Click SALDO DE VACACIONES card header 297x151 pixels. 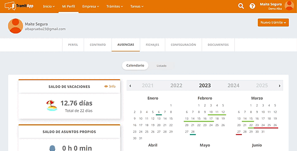tap(69, 87)
